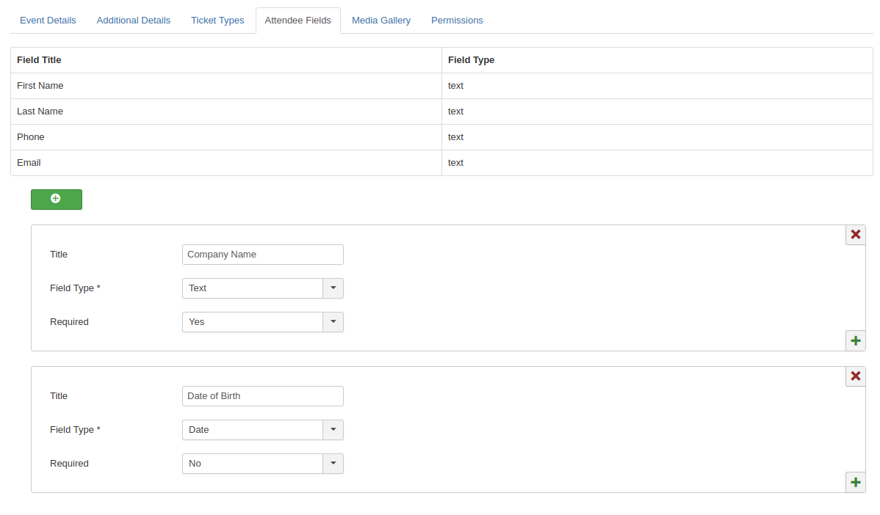
Task: Select the Attendee Fields tab
Action: [298, 21]
